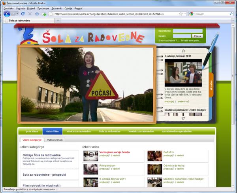Go to the browser Home icon
237x193 pixels.
37,14
